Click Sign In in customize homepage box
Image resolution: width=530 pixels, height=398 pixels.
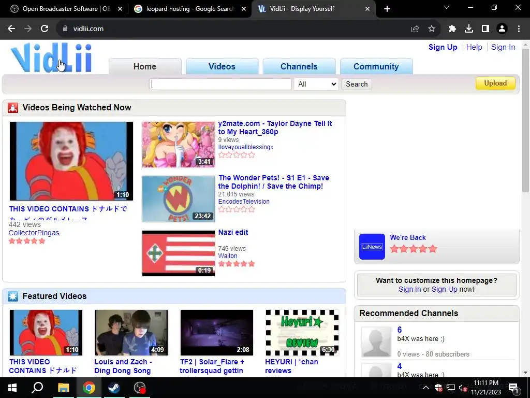[x=410, y=289]
